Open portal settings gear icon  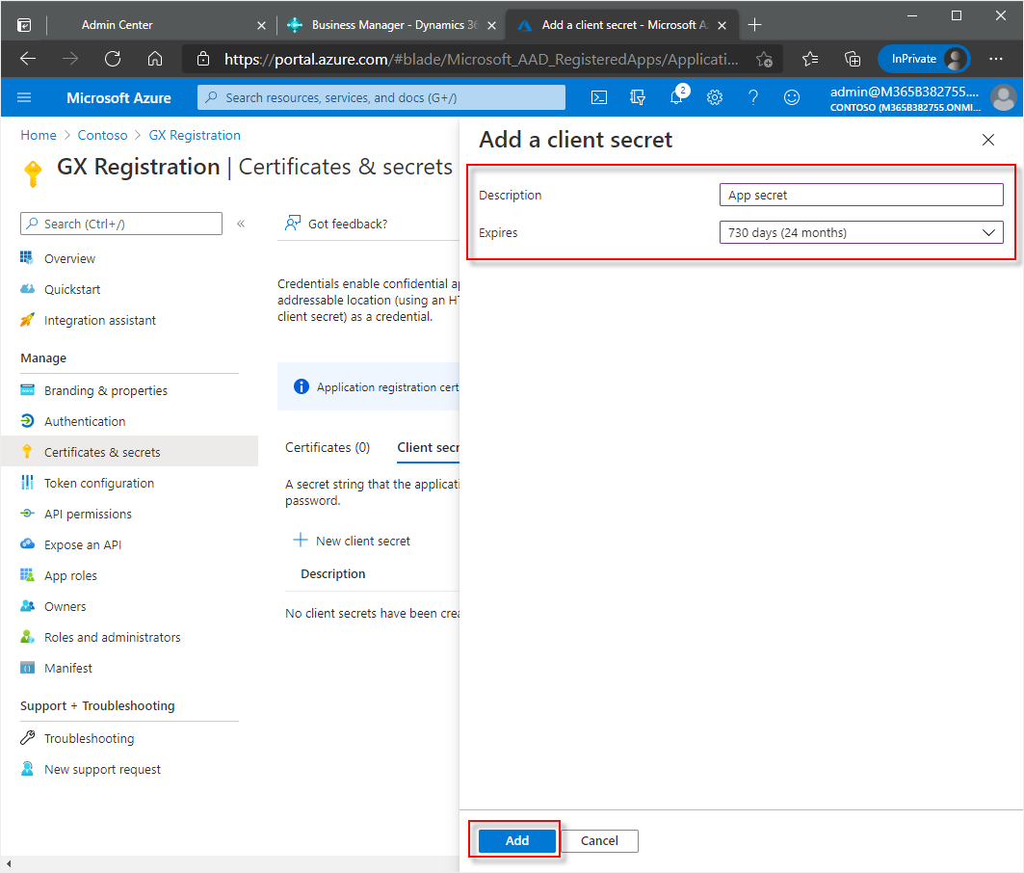pos(715,97)
